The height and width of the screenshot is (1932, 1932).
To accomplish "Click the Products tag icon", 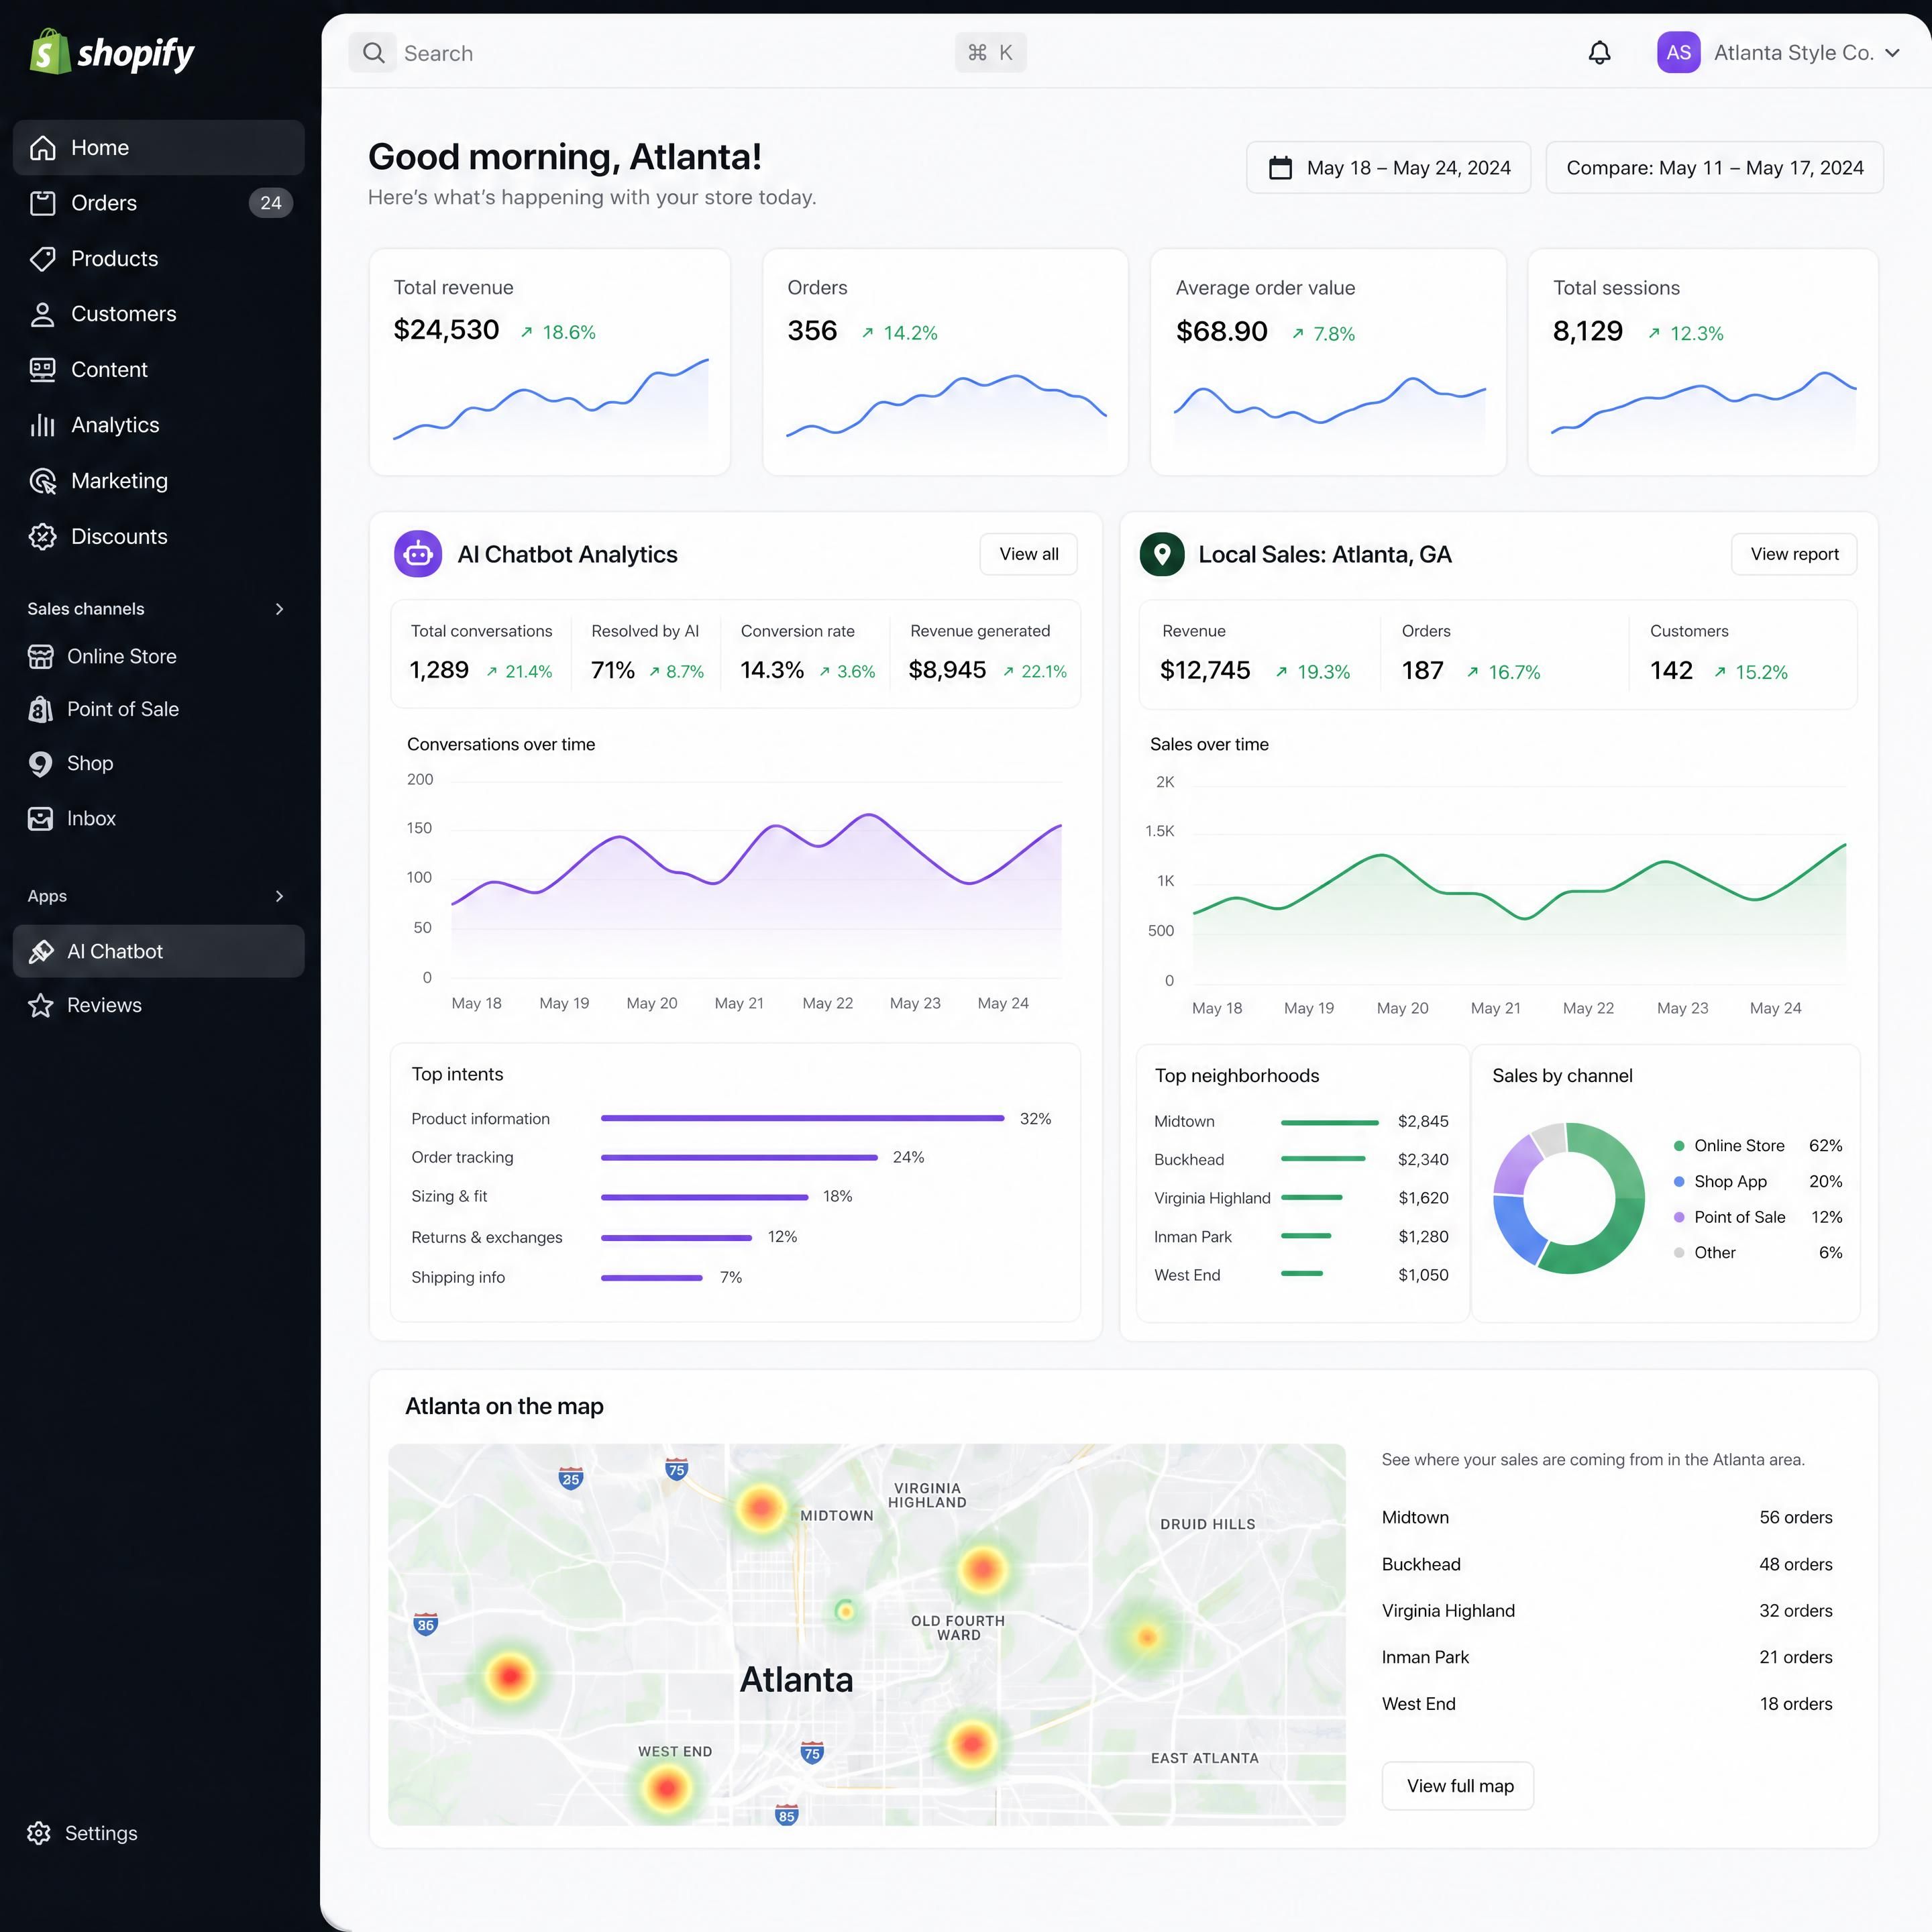I will pos(42,259).
